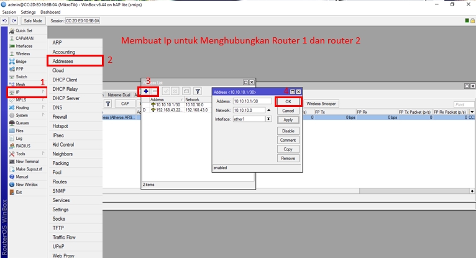This screenshot has width=476, height=258.
Task: Click OK in the Address dialog
Action: 288,102
